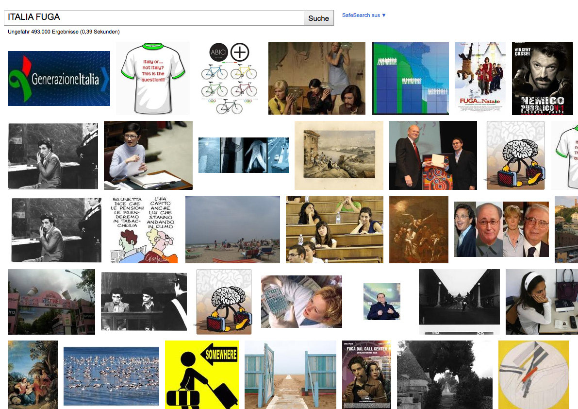Open the students in lecture hall photo
This screenshot has width=578, height=409.
pyautogui.click(x=334, y=229)
